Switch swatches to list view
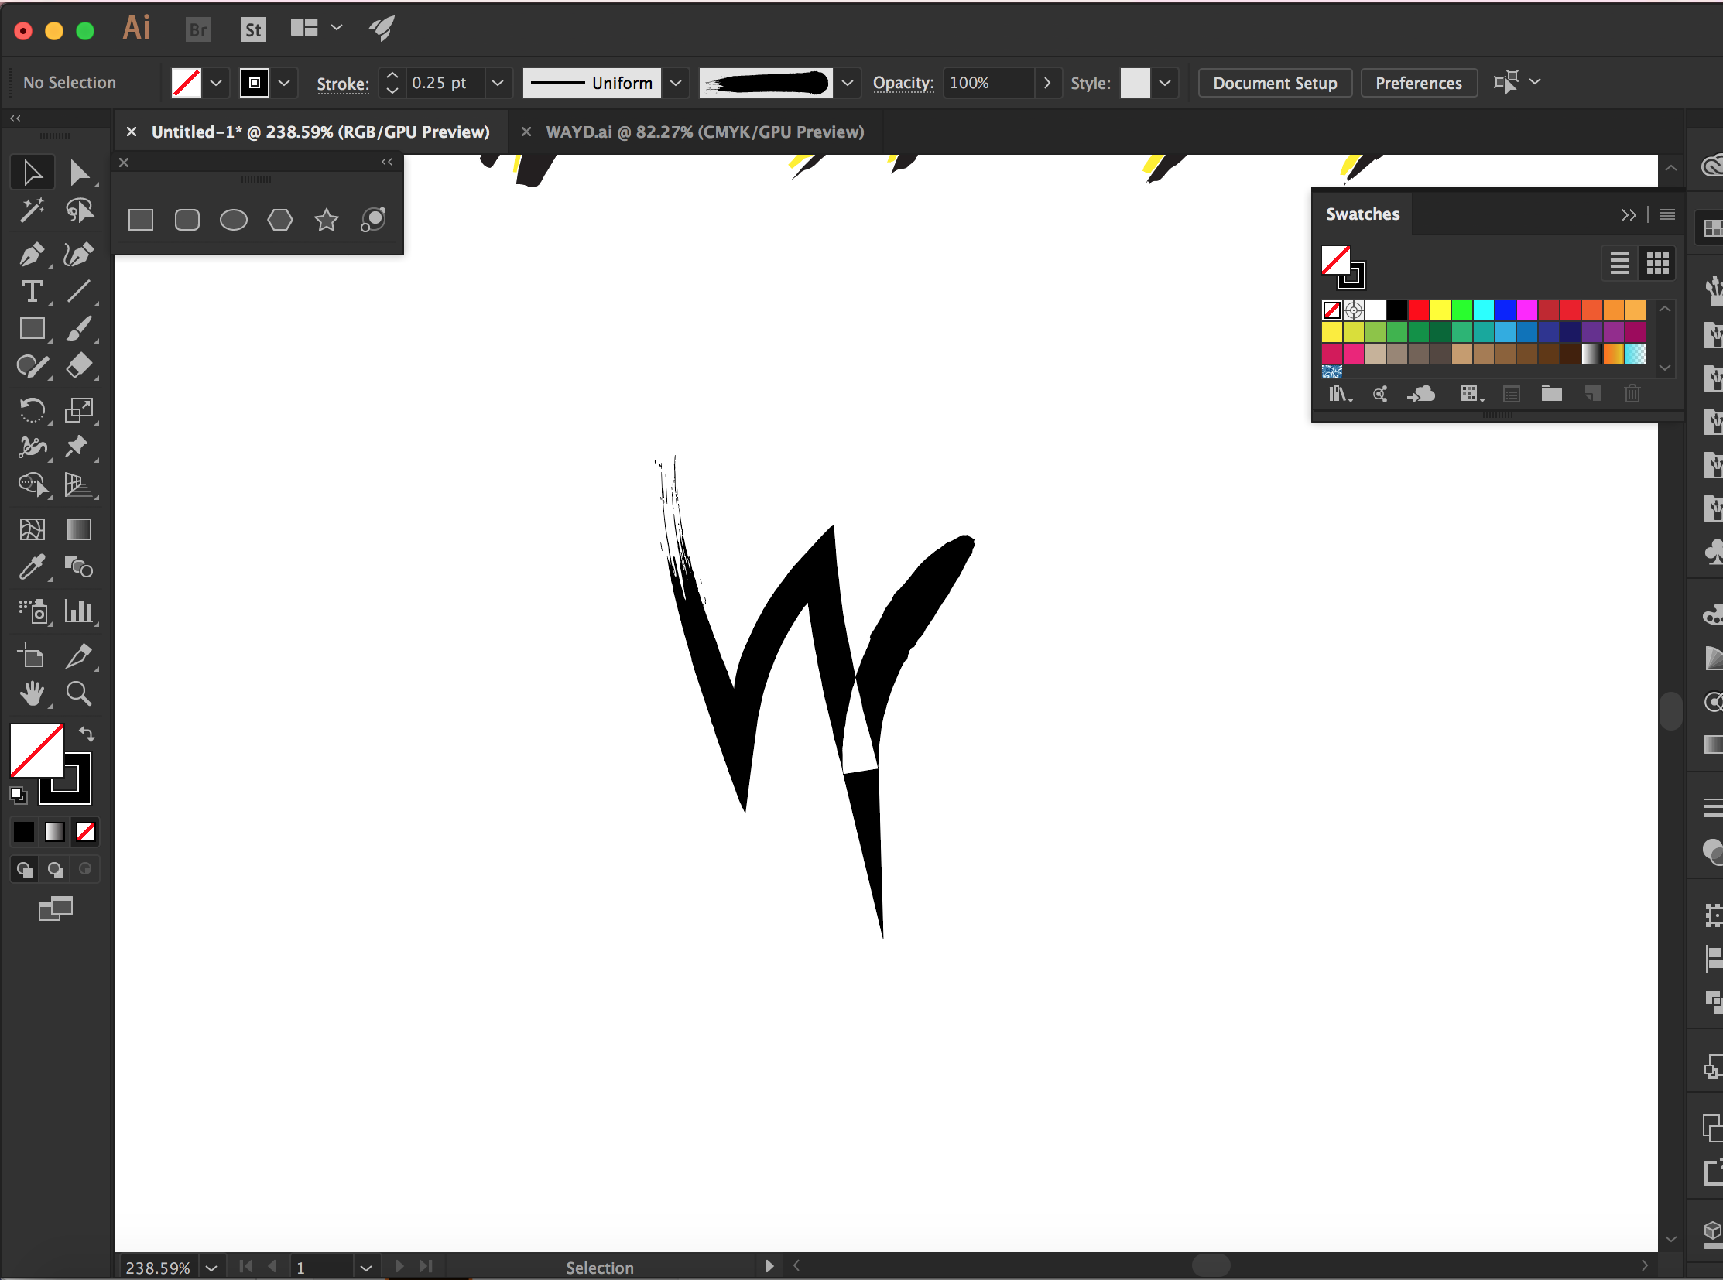 [1619, 263]
